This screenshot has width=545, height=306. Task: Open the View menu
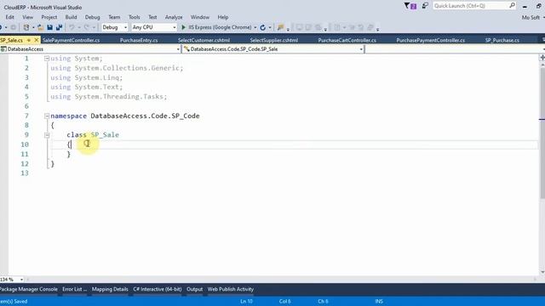pos(28,17)
